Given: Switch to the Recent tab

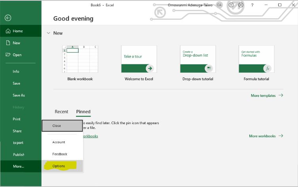Looking at the screenshot, I should point(61,111).
